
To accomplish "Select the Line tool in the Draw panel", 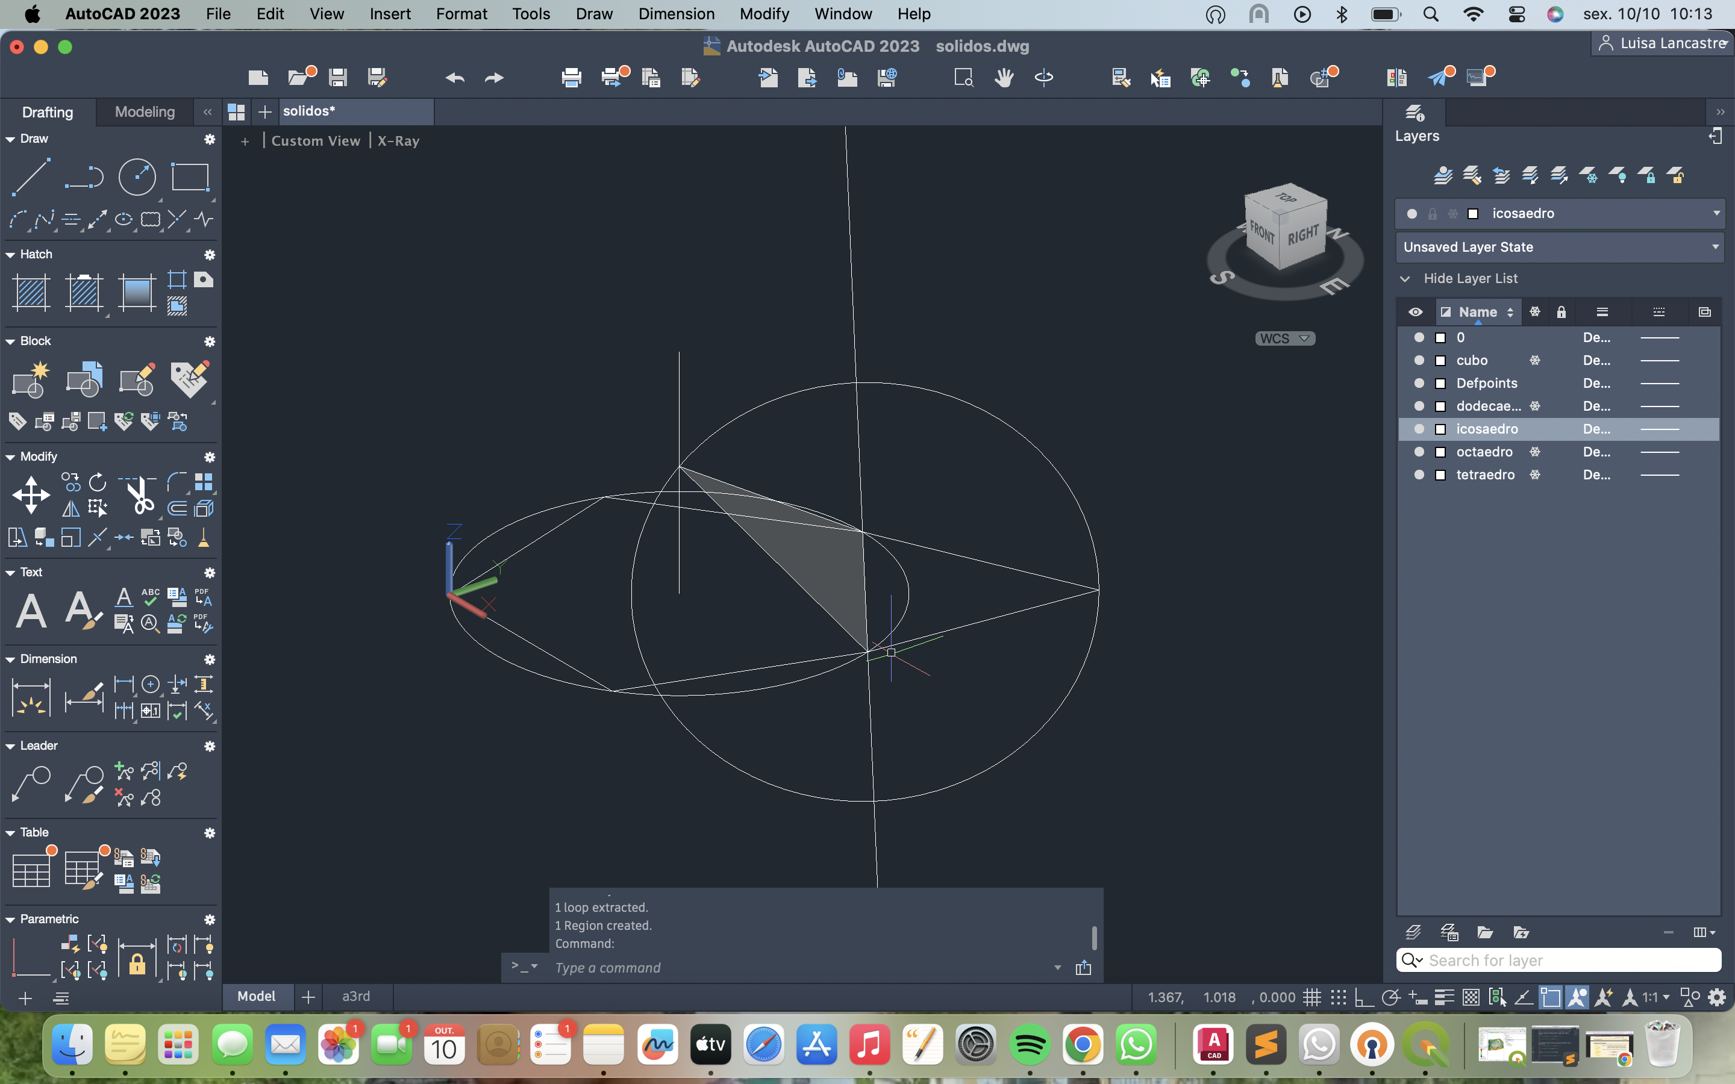I will point(31,176).
